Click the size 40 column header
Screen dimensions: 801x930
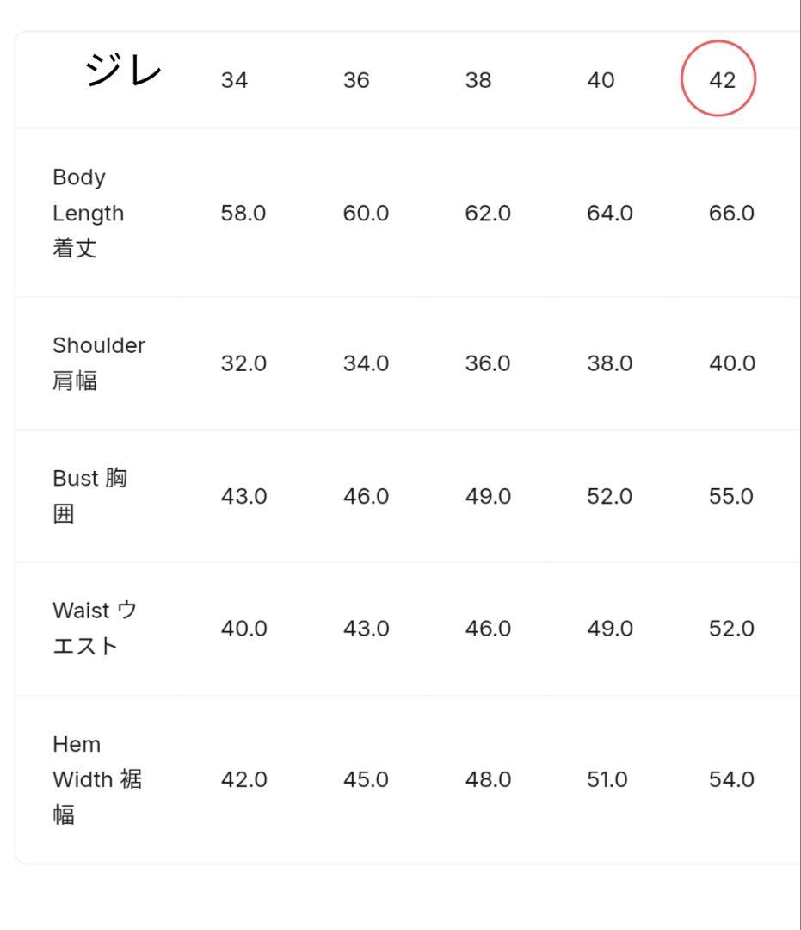[x=601, y=80]
